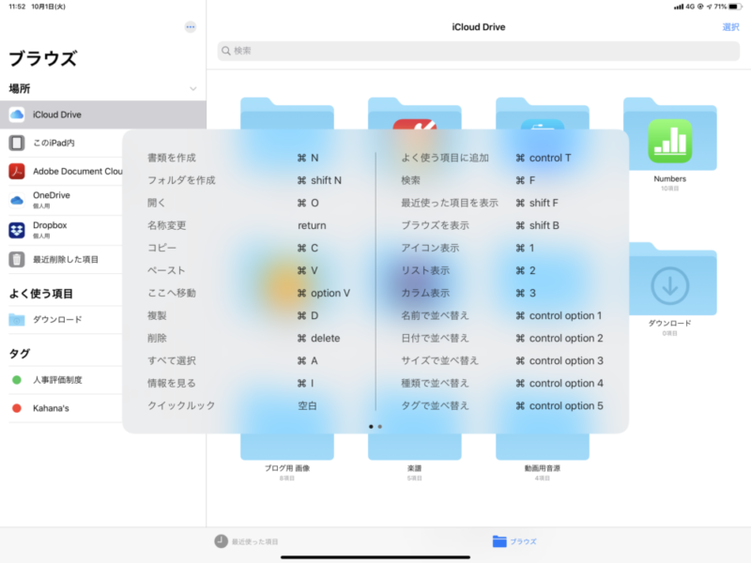This screenshot has height=563, width=751.
Task: Click the 検索 search field
Action: pos(479,51)
